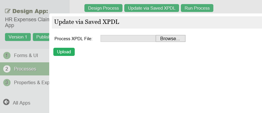
Task: Open the Design Process builder
Action: click(x=103, y=8)
